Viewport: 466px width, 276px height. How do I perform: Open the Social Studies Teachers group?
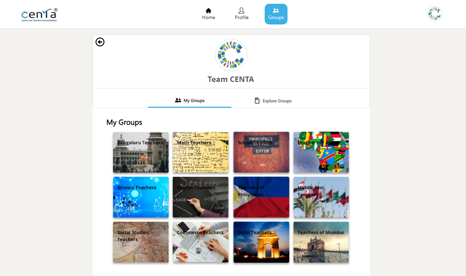(141, 242)
